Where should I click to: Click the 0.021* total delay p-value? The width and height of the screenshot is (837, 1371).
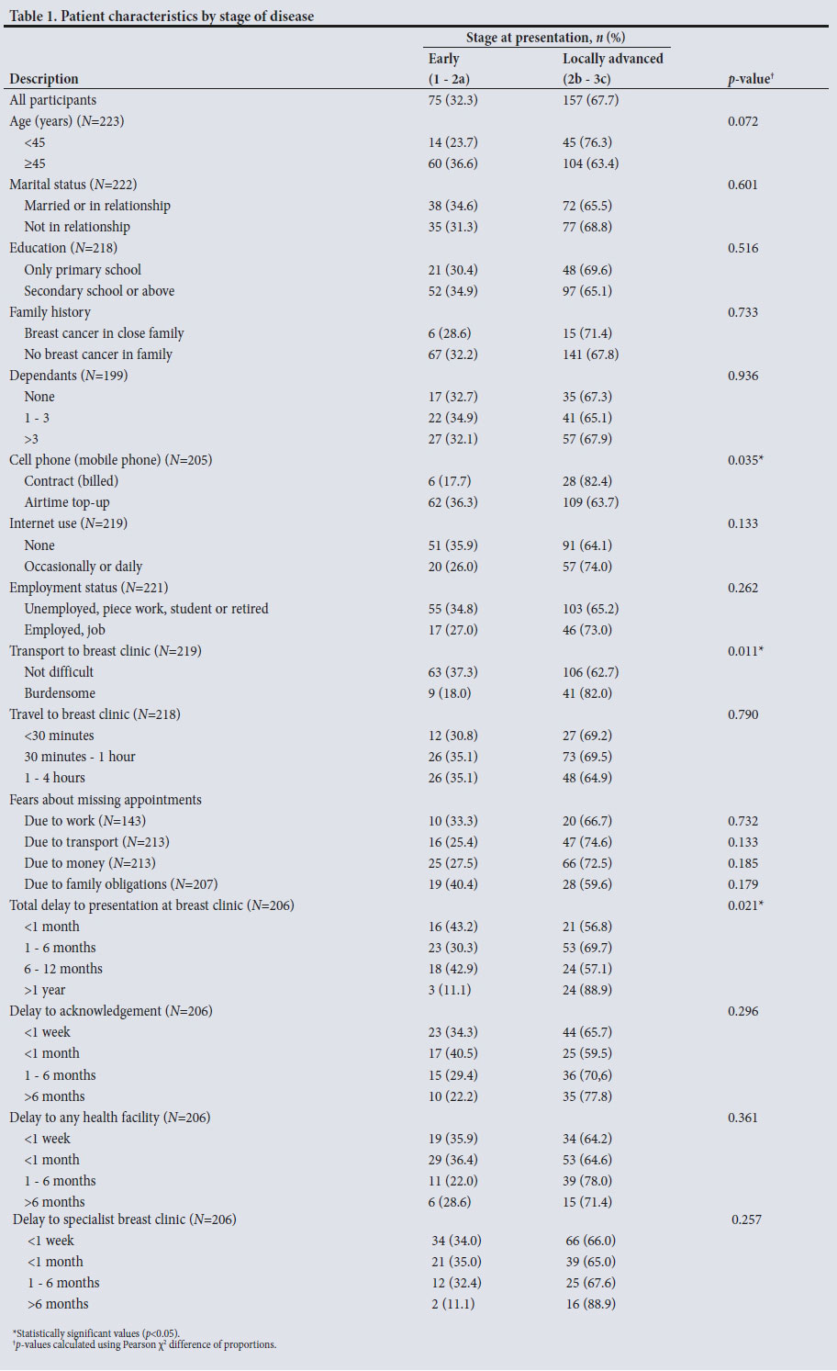click(x=745, y=905)
